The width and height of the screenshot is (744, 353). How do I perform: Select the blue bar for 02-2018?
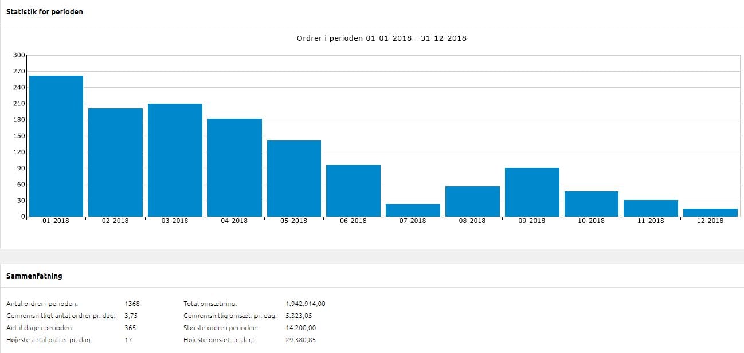(x=115, y=162)
